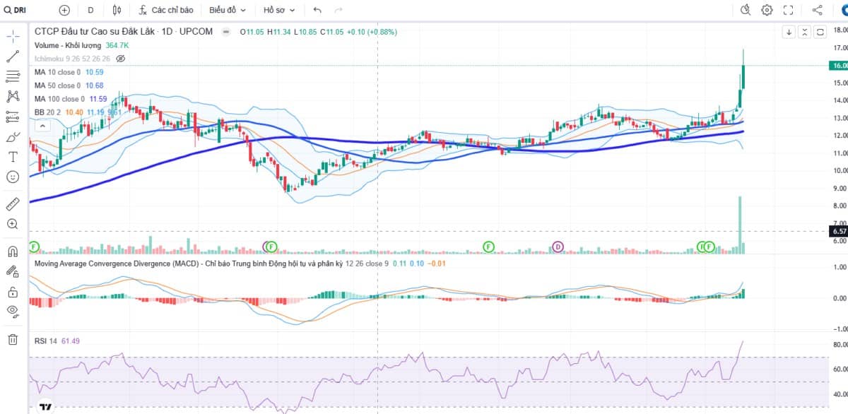Collapse the indicator legend with the chevron
This screenshot has height=414, width=848.
pyautogui.click(x=42, y=126)
